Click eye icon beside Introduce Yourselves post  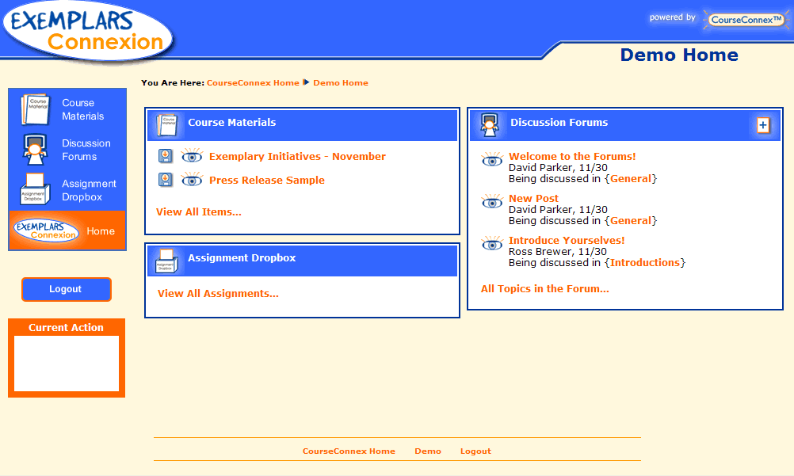click(x=492, y=244)
